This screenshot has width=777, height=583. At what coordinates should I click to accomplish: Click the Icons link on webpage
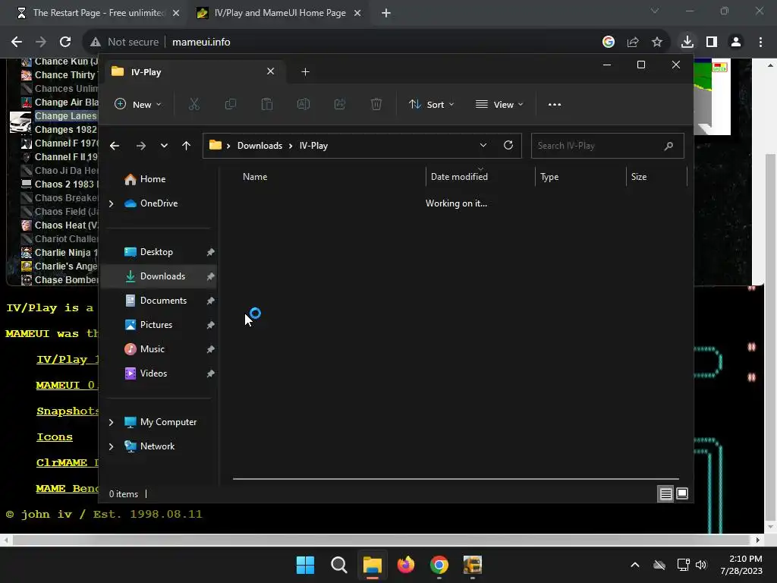point(55,436)
